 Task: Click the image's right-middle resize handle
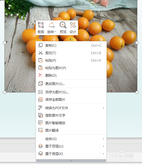point(137,42)
